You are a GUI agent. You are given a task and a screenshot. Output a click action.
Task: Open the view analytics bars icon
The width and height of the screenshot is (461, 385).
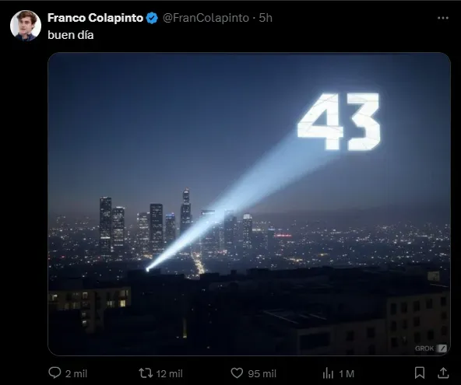[328, 373]
